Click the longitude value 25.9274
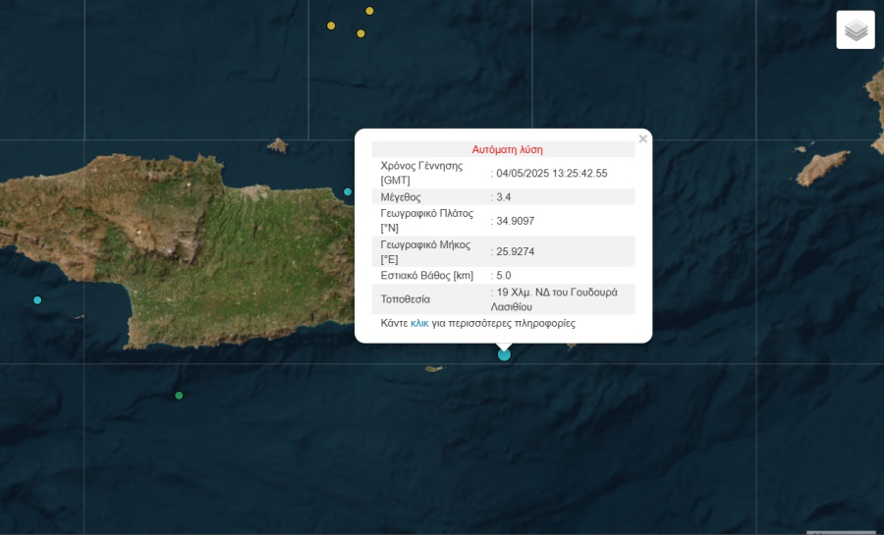 pyautogui.click(x=515, y=252)
